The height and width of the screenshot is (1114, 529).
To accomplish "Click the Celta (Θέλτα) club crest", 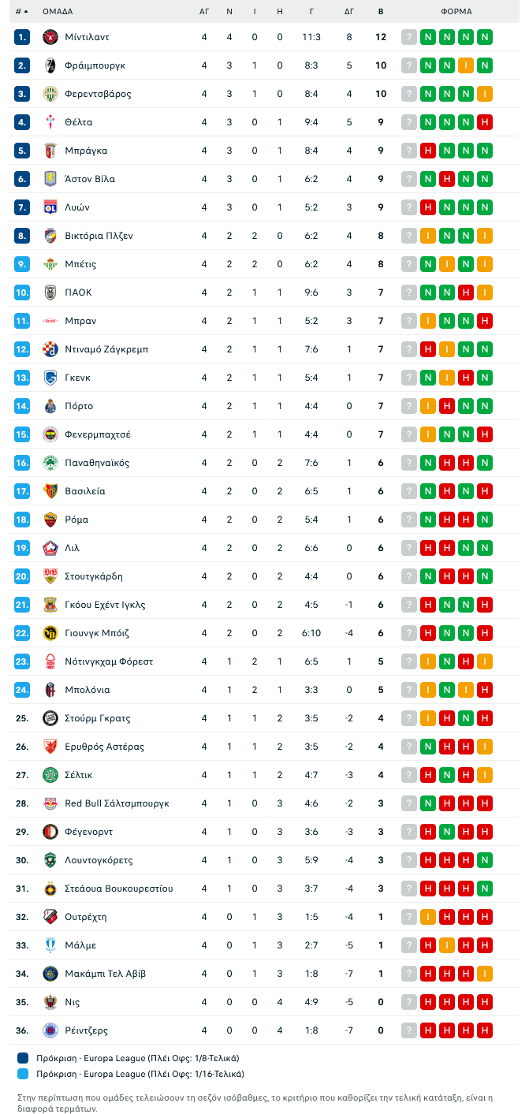I will click(x=50, y=122).
